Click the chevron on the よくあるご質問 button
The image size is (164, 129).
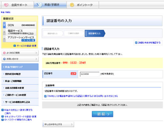[x=36, y=53]
